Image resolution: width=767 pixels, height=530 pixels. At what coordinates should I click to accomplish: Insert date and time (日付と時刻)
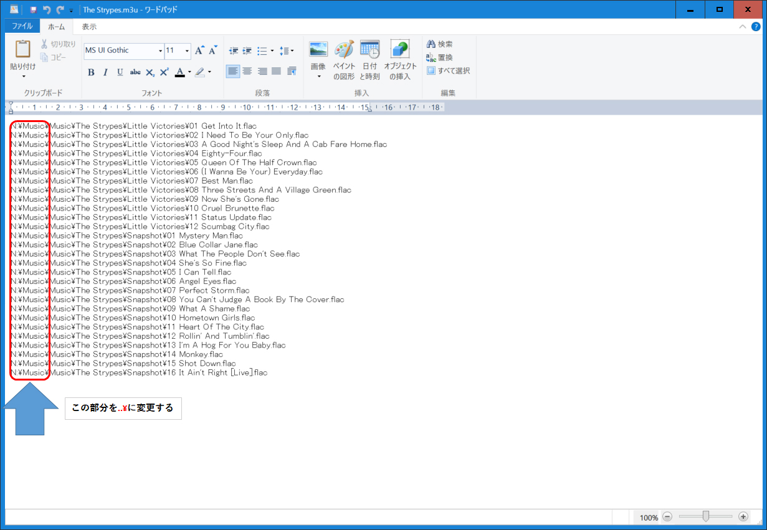point(369,50)
